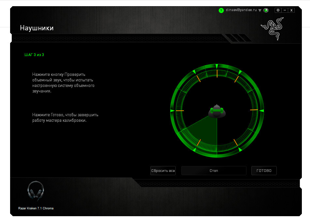Click the headset-wearing head icon in circle center
The height and width of the screenshot is (224, 310).
point(217,111)
